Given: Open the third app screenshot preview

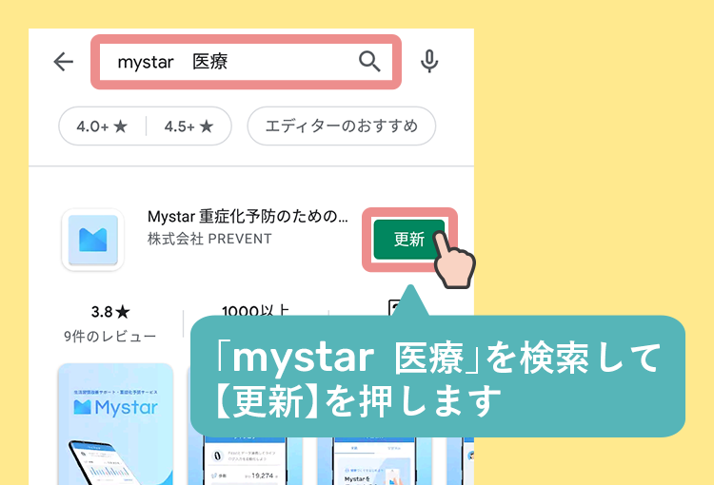Looking at the screenshot, I should (x=374, y=461).
